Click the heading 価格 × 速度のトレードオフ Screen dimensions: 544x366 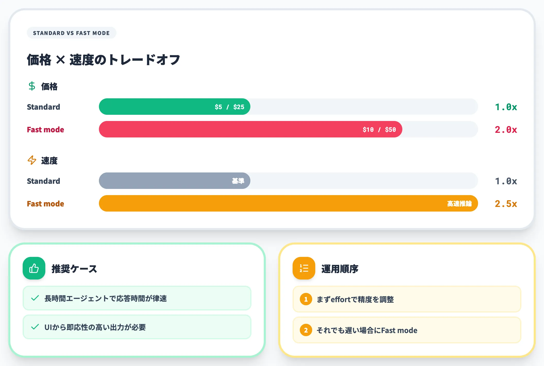[104, 60]
